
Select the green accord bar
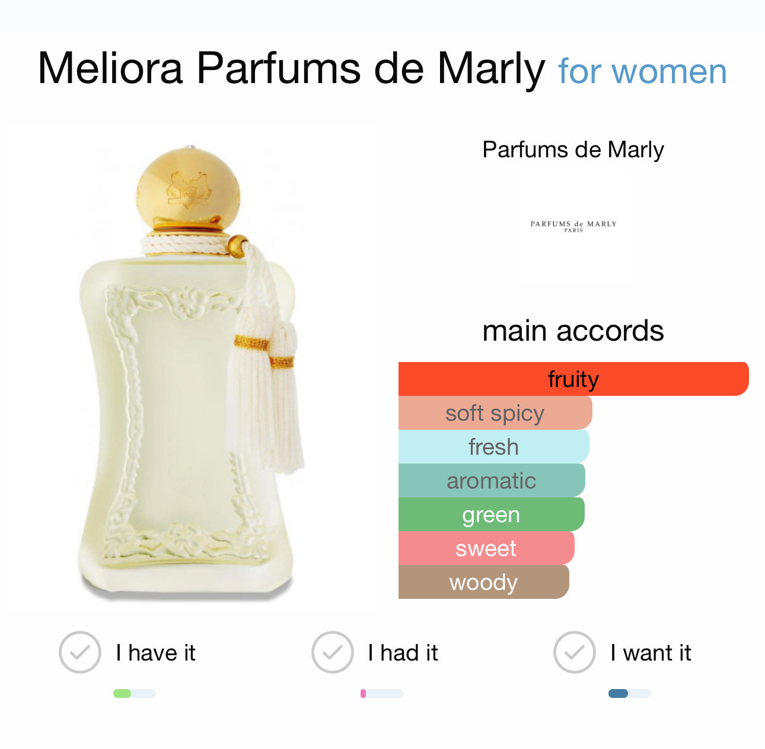(x=492, y=514)
